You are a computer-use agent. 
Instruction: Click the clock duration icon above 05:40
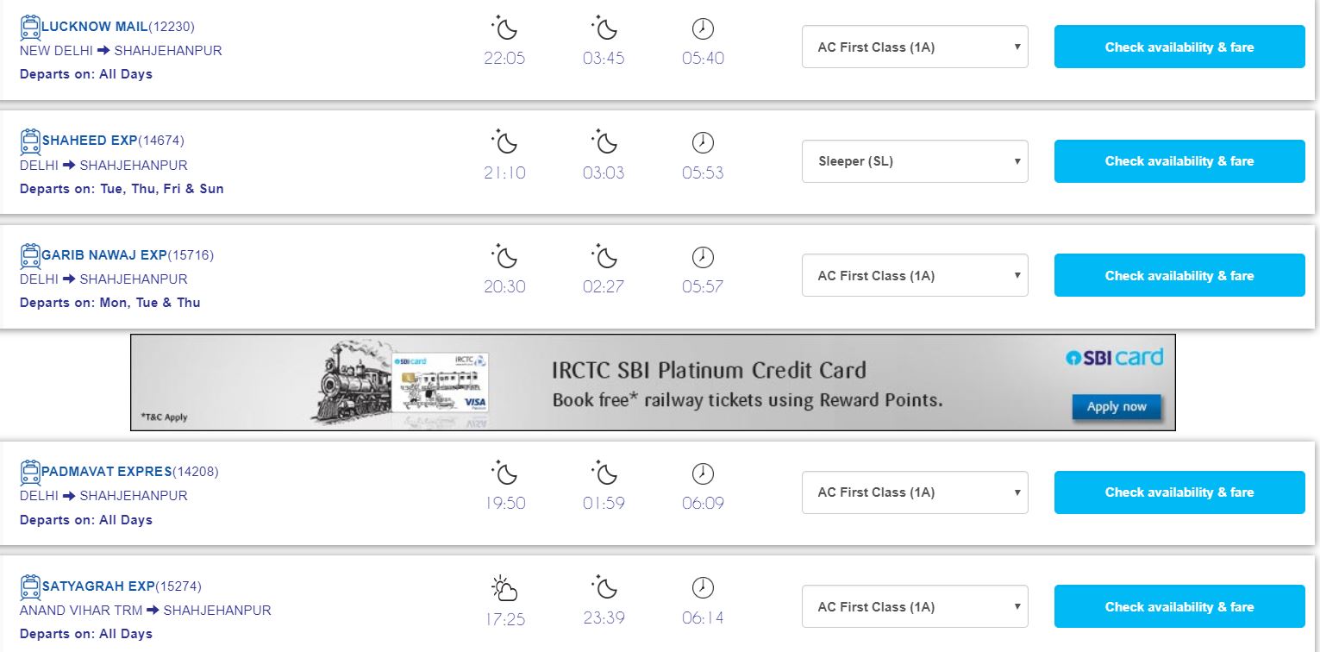pyautogui.click(x=703, y=29)
